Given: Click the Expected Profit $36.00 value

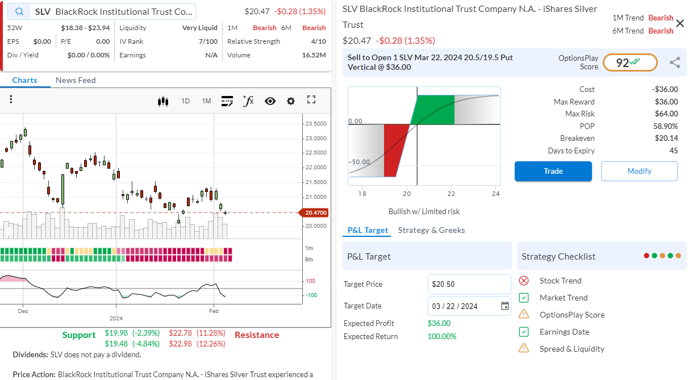Looking at the screenshot, I should pos(439,323).
